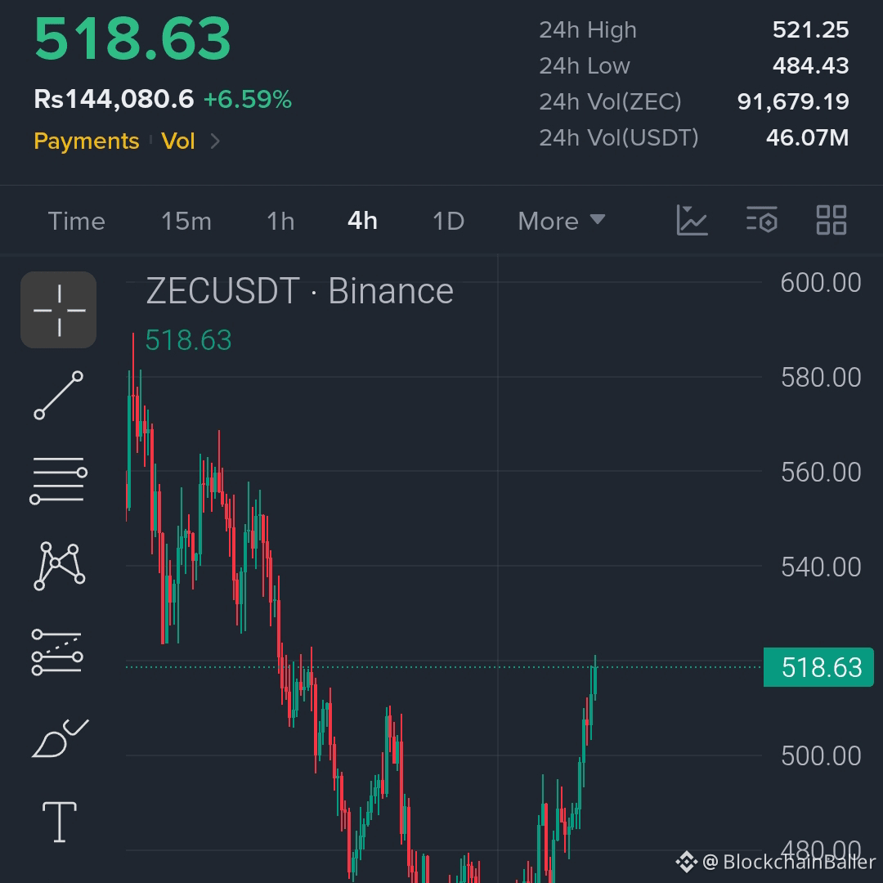Click the 560.00 price axis label
The image size is (883, 883).
(821, 472)
